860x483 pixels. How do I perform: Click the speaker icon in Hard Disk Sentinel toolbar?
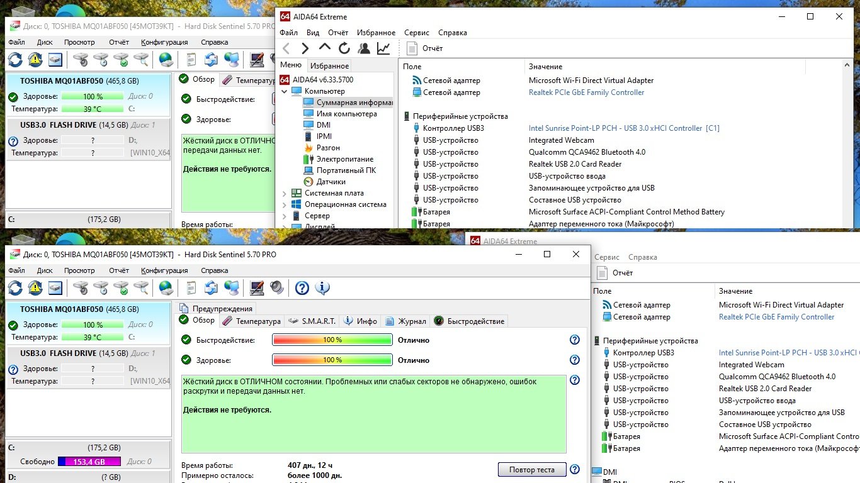pos(277,288)
